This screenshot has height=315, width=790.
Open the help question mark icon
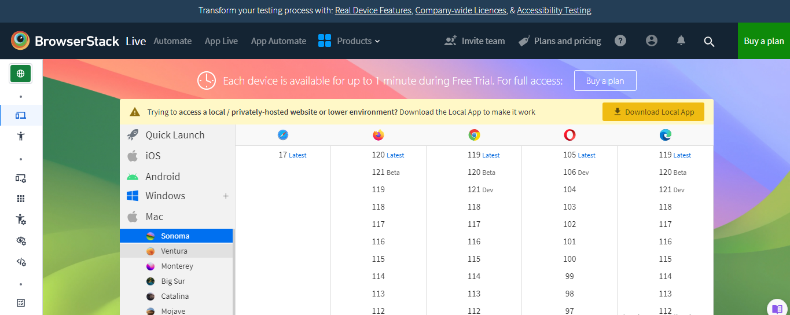tap(620, 41)
